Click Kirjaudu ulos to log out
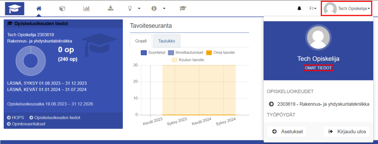Screen dimensions: 378x144 (x=346, y=132)
